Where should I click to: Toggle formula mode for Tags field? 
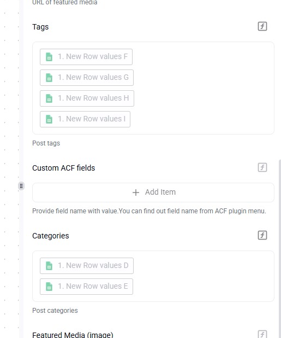click(262, 26)
